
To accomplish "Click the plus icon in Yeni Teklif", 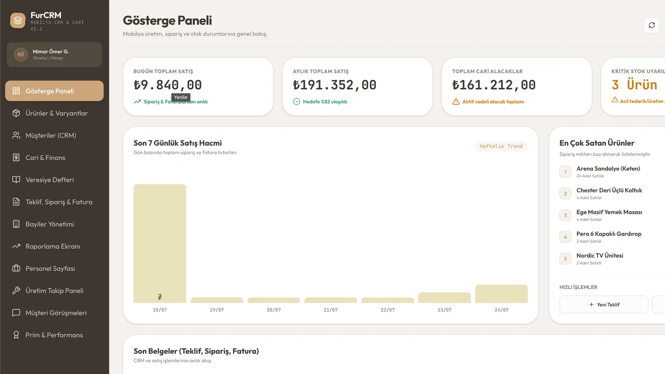I will [x=591, y=305].
